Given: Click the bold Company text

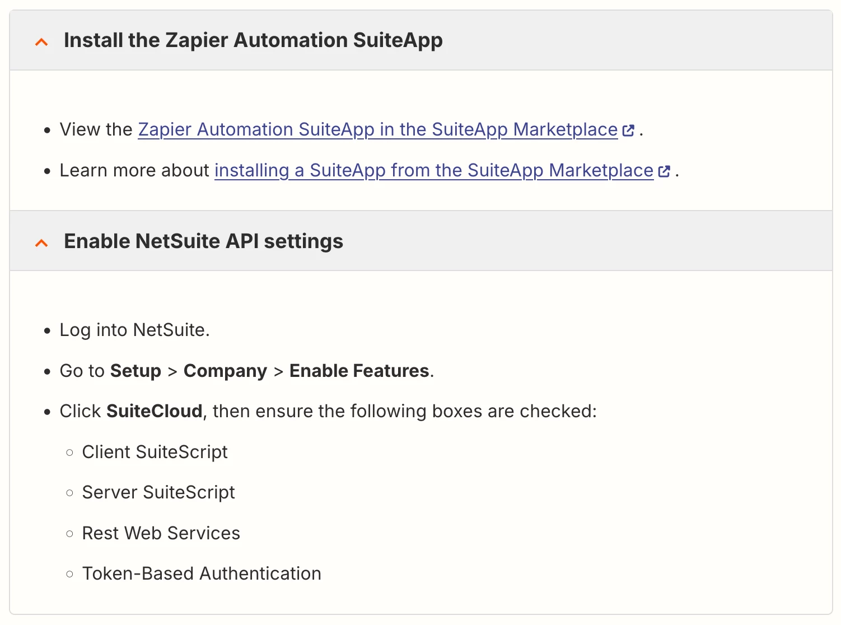Looking at the screenshot, I should [x=225, y=371].
